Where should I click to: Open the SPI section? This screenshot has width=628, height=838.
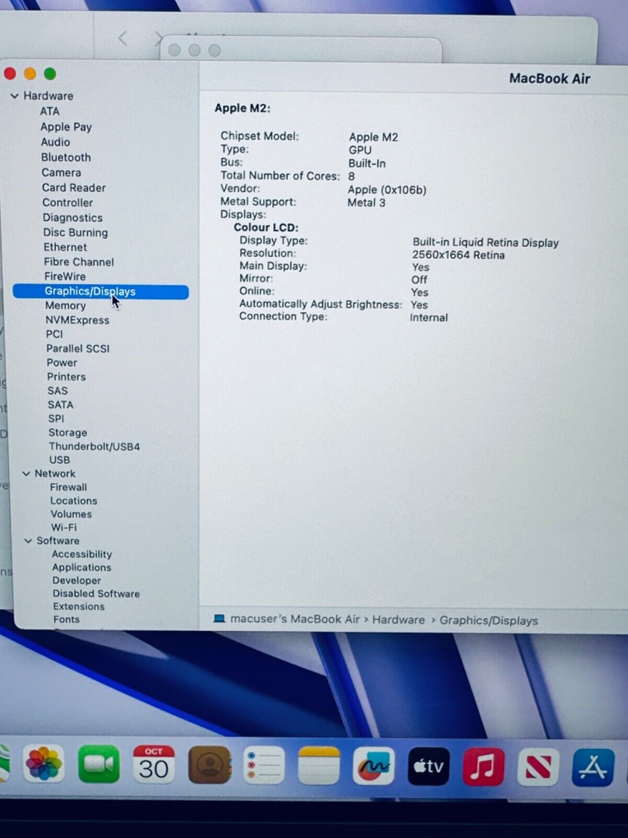tap(56, 418)
